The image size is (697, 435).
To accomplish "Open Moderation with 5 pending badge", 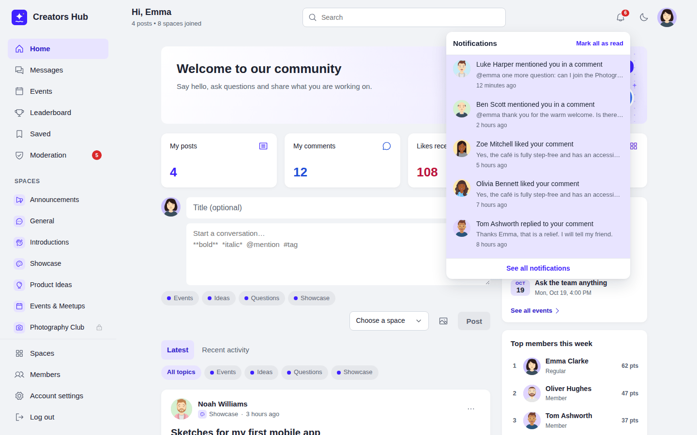I will click(x=58, y=155).
